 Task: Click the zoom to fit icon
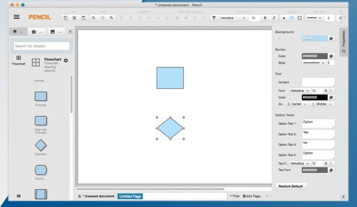pyautogui.click(x=102, y=18)
